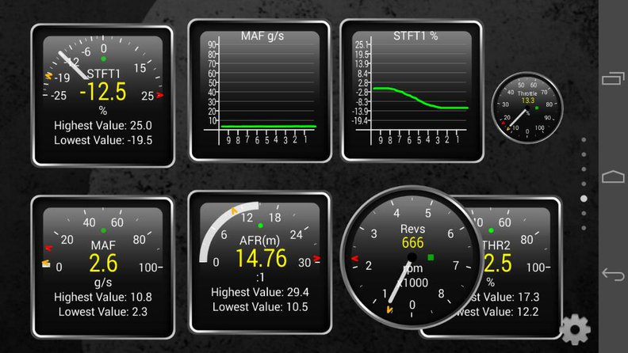This screenshot has height=353, width=628.
Task: Tap the highlighted page indicator dot
Action: (584, 199)
